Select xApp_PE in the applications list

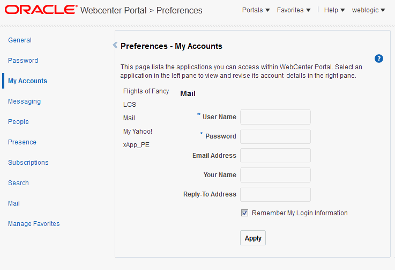pyautogui.click(x=136, y=145)
